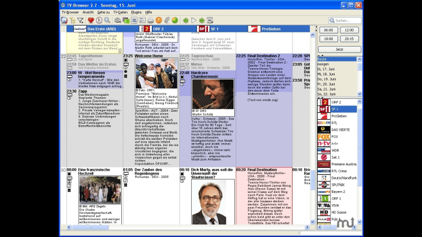The height and width of the screenshot is (237, 422).
Task: Select So, 22. Juni in date list
Action: pos(337,94)
